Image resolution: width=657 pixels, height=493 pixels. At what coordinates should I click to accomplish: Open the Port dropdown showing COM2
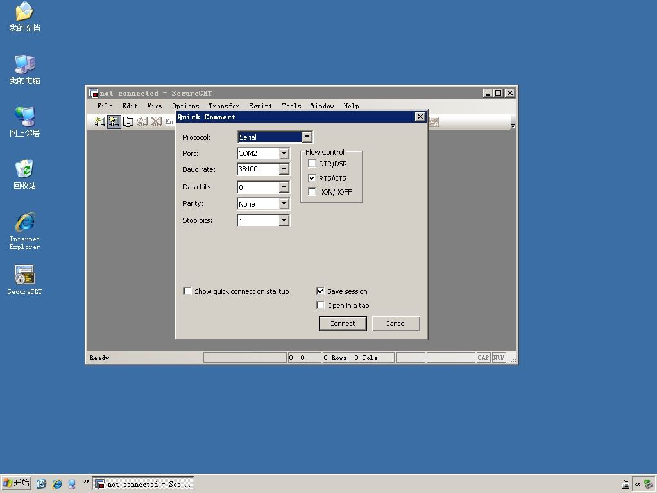tap(284, 153)
